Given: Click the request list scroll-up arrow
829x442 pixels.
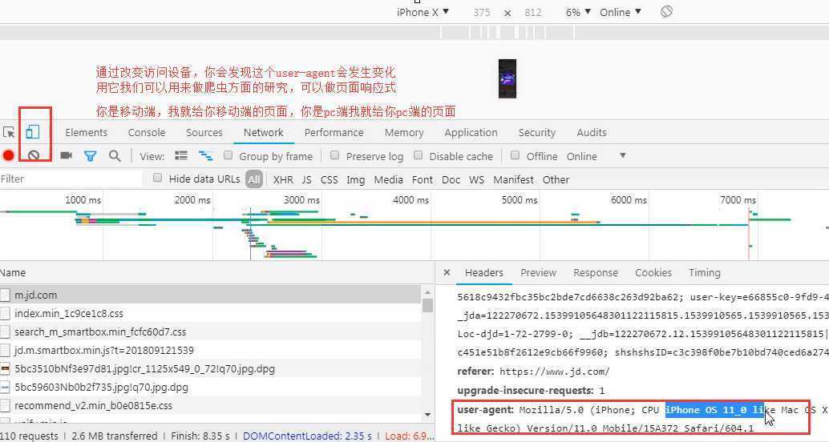Looking at the screenshot, I should (x=427, y=291).
